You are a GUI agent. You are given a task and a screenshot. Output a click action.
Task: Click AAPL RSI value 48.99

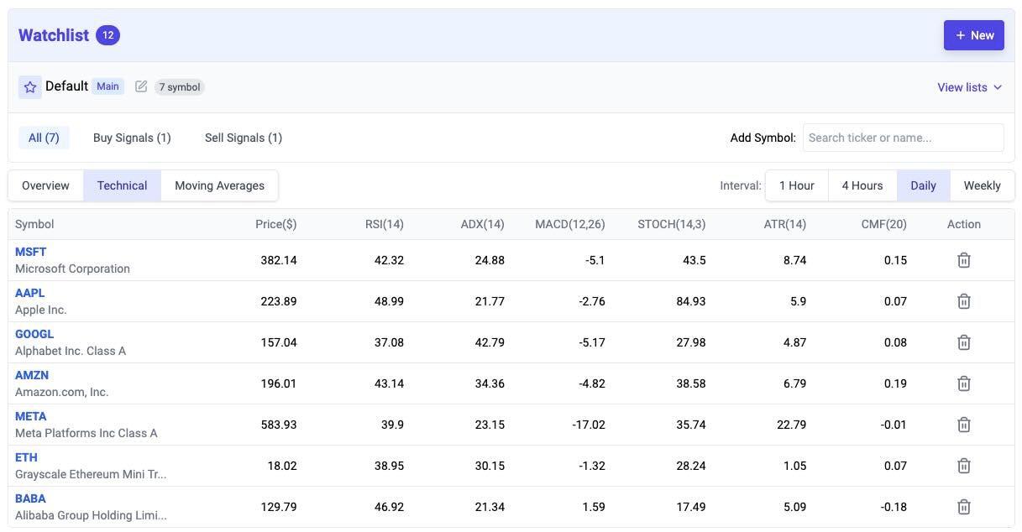[389, 301]
